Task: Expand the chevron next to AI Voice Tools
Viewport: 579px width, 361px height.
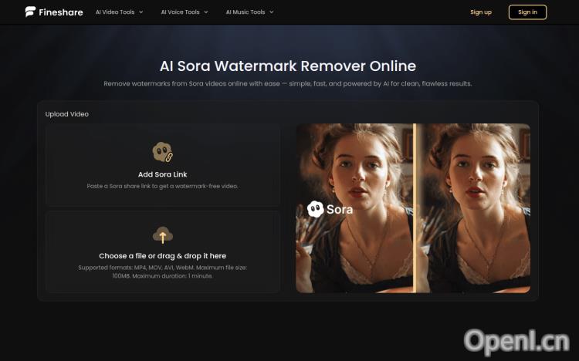Action: tap(205, 12)
